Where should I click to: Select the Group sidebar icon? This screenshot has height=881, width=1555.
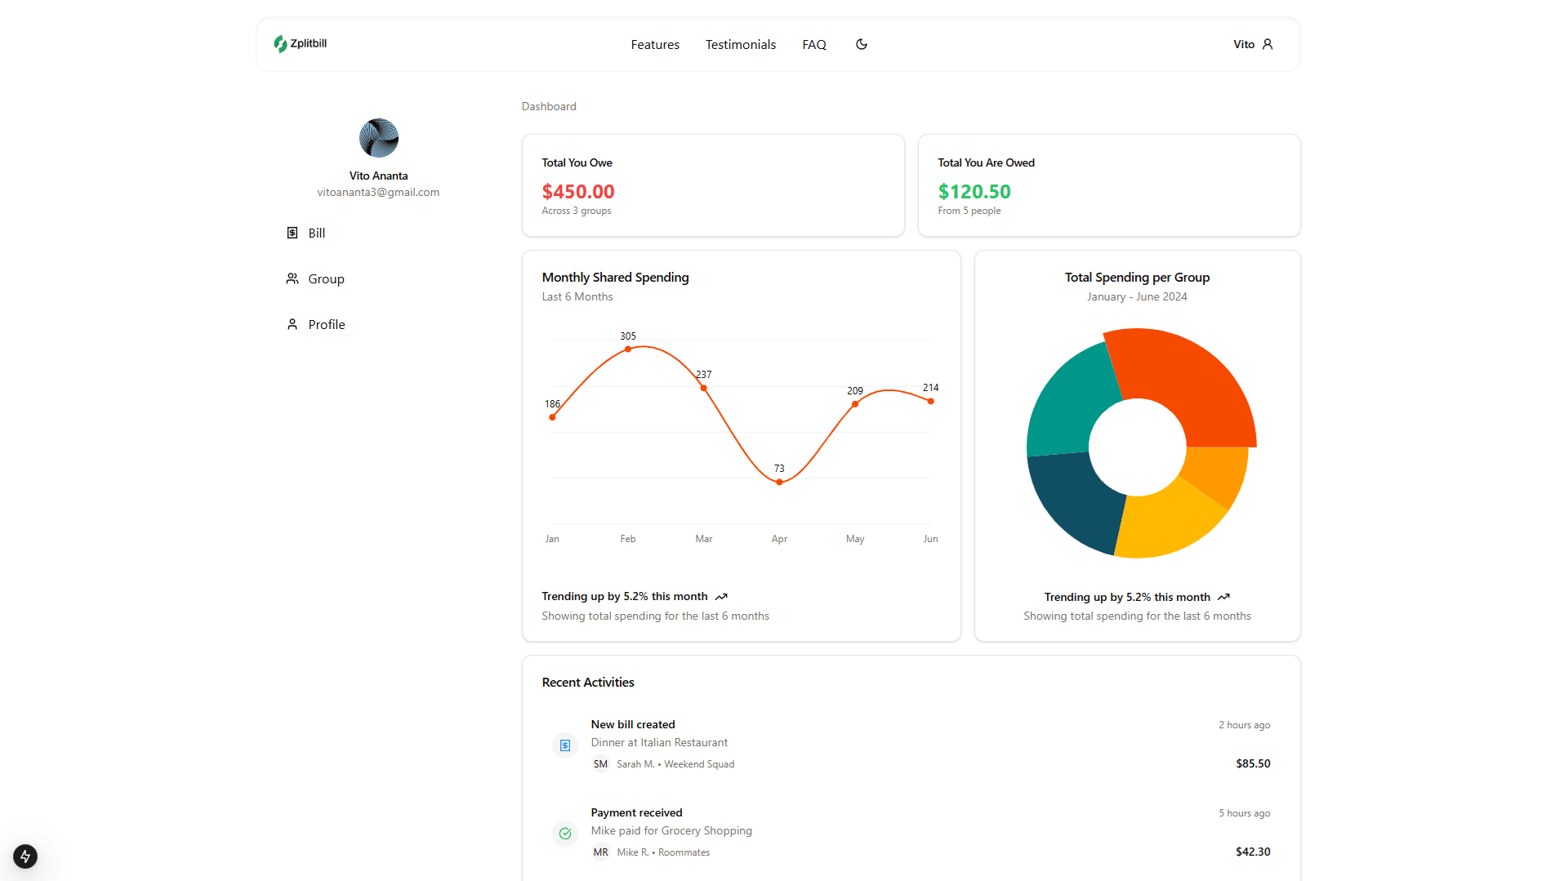292,278
